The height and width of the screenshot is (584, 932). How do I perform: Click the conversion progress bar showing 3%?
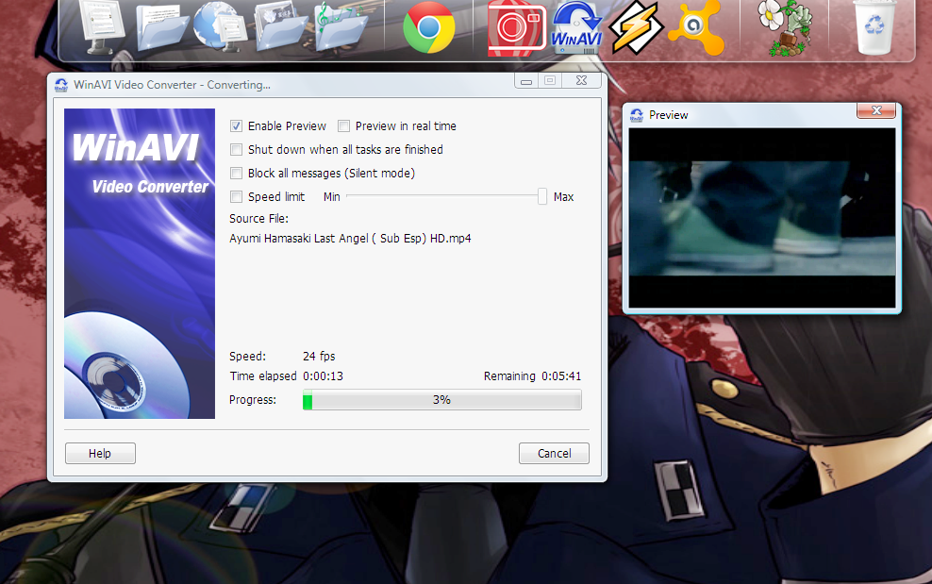pyautogui.click(x=441, y=399)
